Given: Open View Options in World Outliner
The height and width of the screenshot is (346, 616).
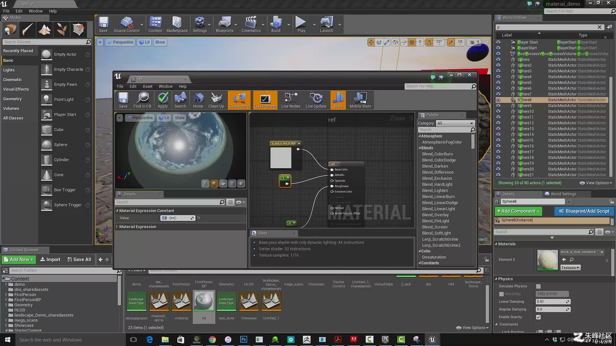Looking at the screenshot, I should 596,183.
